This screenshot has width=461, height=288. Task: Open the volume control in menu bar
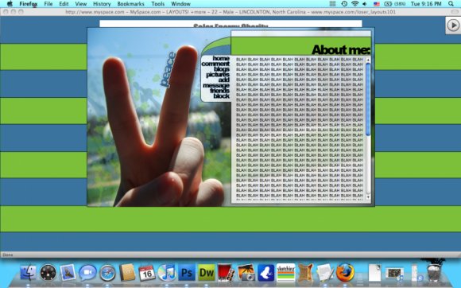pyautogui.click(x=365, y=4)
